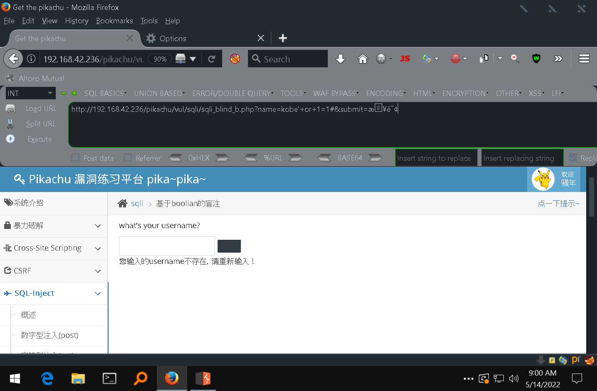Open the taskbar magnifier search app
597x391 pixels.
click(141, 379)
